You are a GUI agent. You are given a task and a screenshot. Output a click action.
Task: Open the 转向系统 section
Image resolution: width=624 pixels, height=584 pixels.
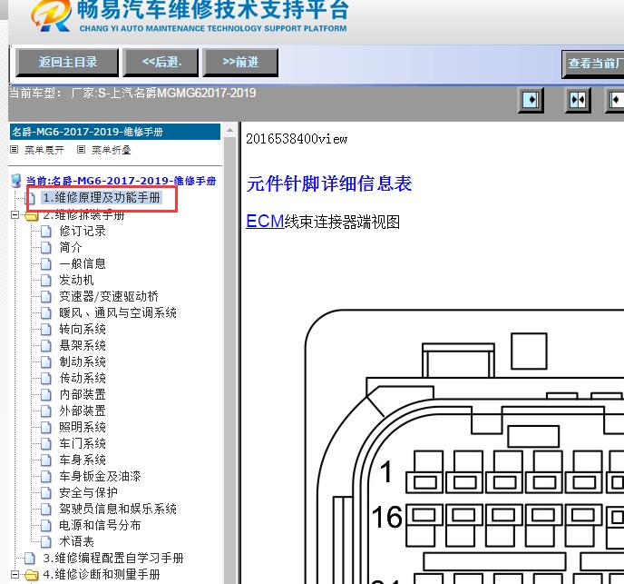83,329
